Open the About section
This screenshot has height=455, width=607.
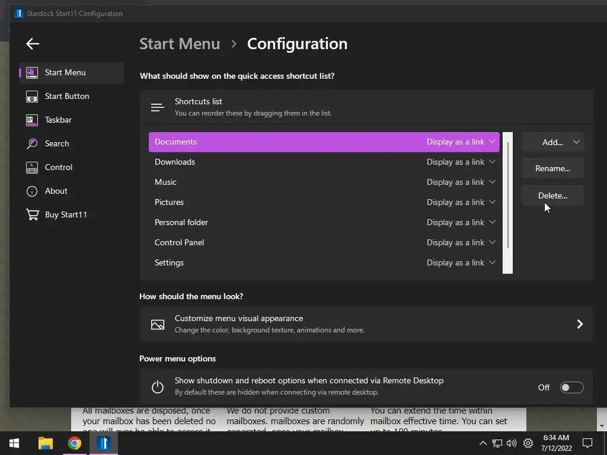point(71,191)
